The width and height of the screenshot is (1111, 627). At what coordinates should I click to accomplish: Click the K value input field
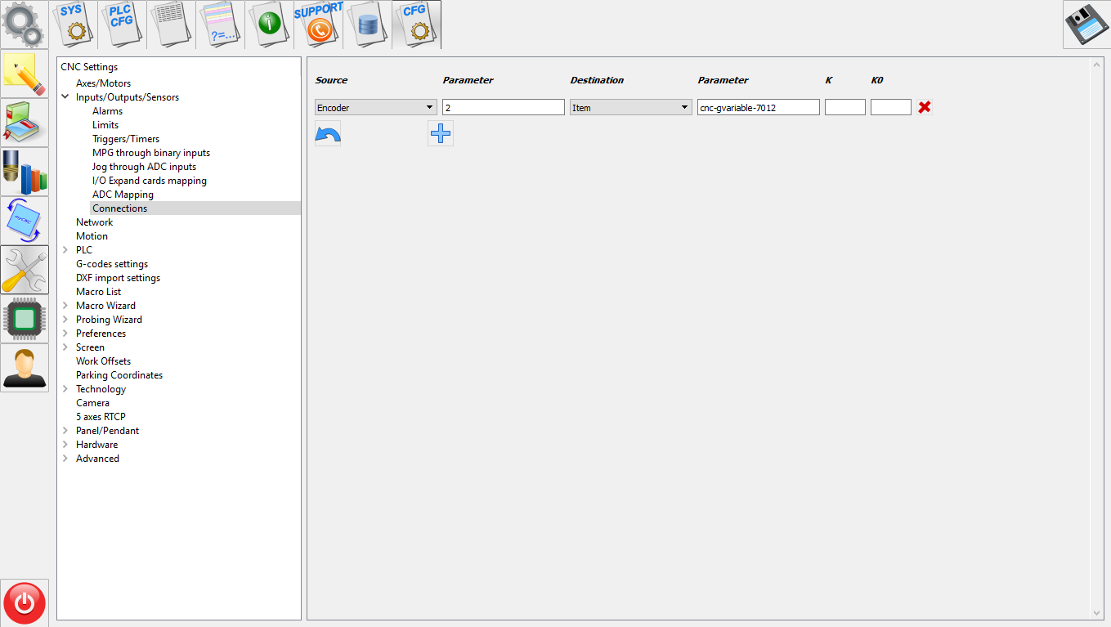coord(844,107)
